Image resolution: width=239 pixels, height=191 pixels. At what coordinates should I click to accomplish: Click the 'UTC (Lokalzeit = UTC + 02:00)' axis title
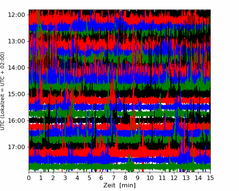click(3, 91)
